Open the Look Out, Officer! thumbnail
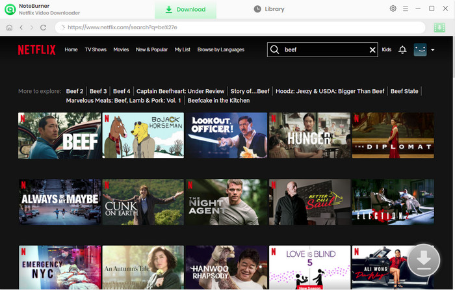This screenshot has width=455, height=290. (x=226, y=135)
